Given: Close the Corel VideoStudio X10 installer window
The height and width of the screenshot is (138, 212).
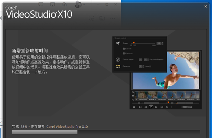Looking at the screenshot, I should (x=206, y=6).
